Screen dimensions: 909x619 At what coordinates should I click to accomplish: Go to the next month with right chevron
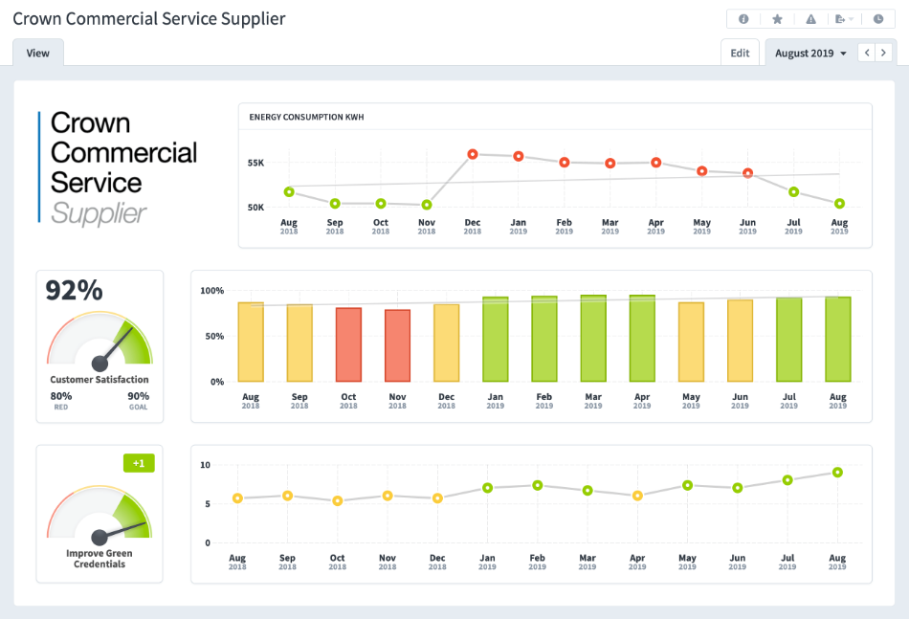[x=882, y=53]
